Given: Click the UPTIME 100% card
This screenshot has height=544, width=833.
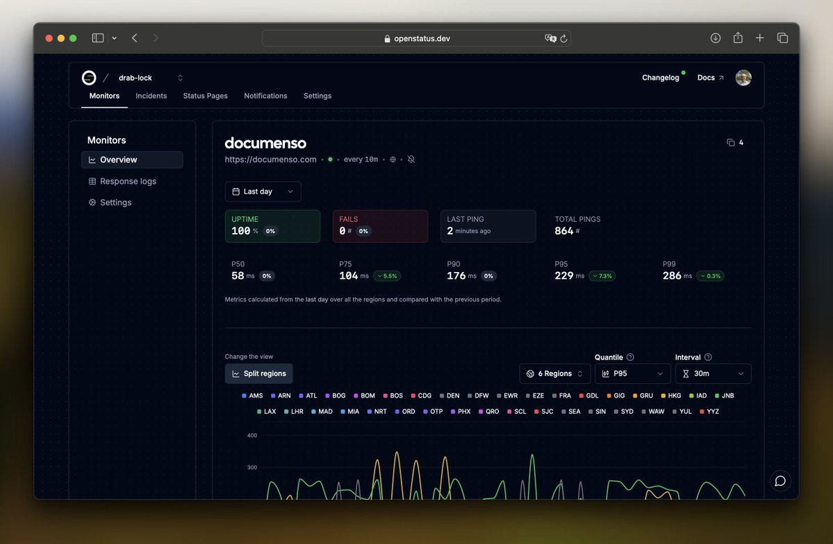Looking at the screenshot, I should pyautogui.click(x=272, y=226).
